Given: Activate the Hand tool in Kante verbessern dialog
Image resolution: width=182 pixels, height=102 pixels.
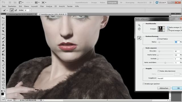Looking at the screenshot, I should 139,29.
